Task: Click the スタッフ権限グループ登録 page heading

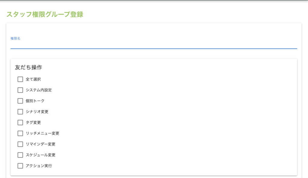Action: point(45,14)
